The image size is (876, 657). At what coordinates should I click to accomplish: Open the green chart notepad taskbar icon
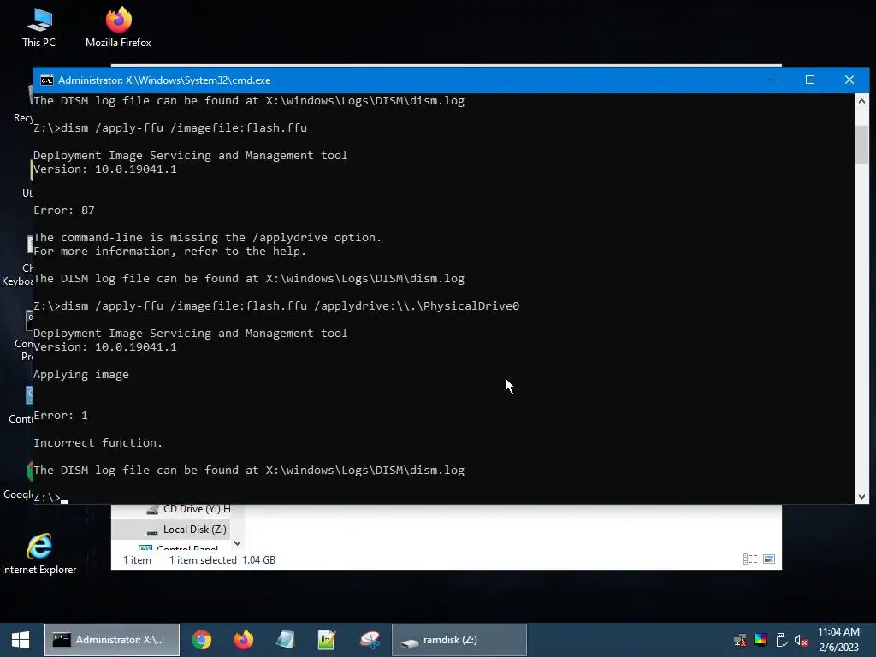coord(326,640)
